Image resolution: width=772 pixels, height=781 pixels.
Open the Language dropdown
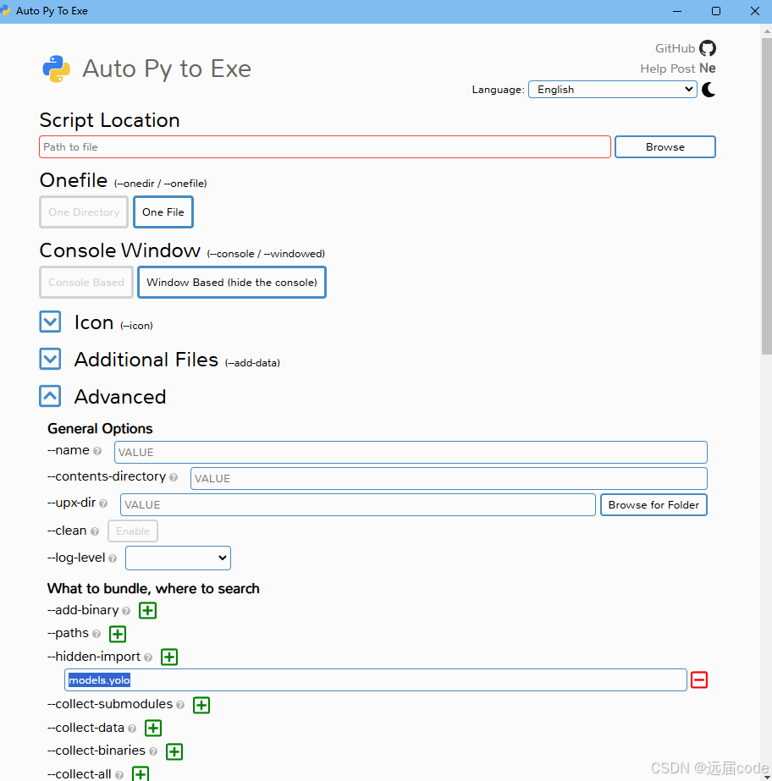click(x=613, y=90)
